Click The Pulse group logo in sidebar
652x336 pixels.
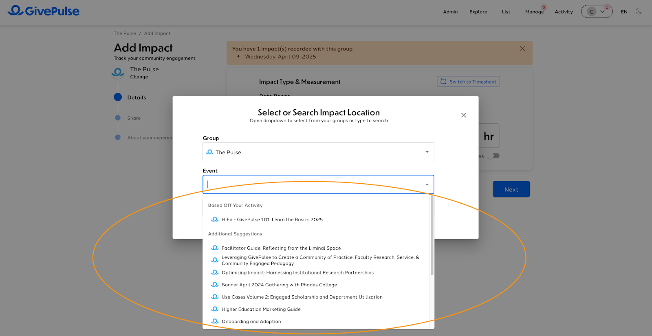coord(118,73)
